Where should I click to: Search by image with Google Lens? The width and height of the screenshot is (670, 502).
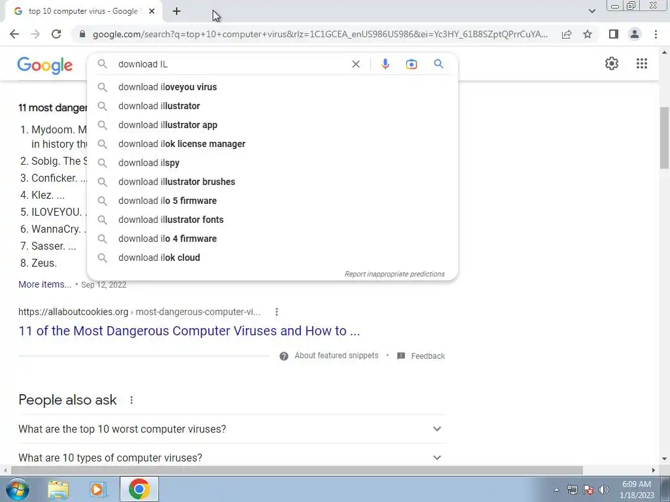click(x=411, y=64)
